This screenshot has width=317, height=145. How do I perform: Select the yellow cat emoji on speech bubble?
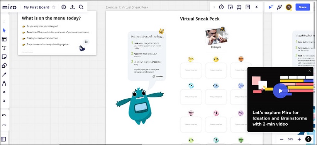(x=161, y=31)
